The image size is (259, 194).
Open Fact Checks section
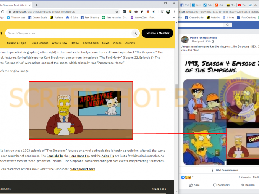[91, 43]
